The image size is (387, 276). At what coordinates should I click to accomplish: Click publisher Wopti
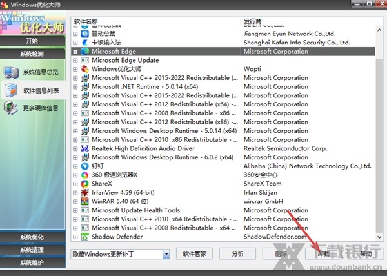click(x=252, y=69)
